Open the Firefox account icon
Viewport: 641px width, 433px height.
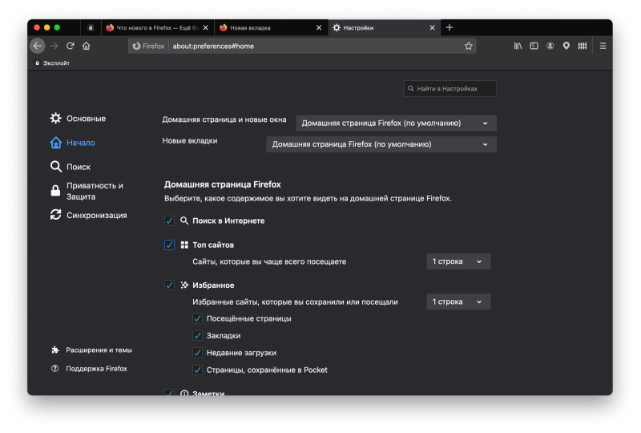pos(550,46)
